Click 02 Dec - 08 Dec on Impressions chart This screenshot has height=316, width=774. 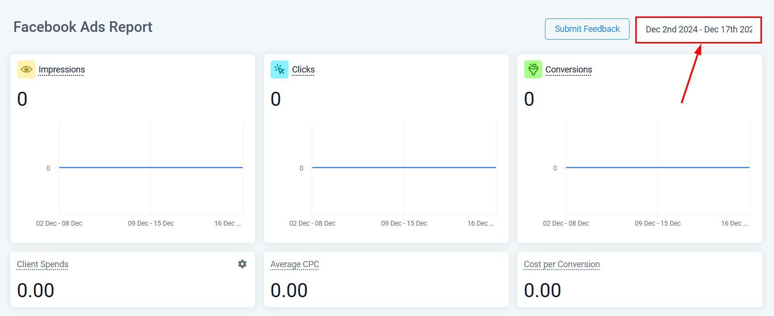click(59, 223)
